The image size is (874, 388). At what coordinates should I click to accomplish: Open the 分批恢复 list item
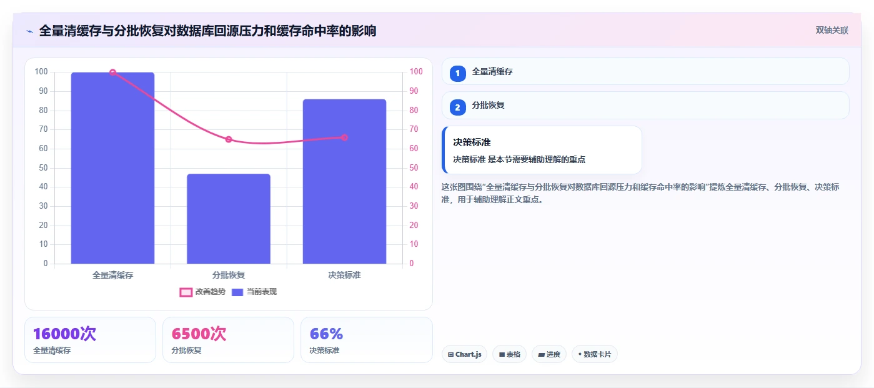(645, 106)
